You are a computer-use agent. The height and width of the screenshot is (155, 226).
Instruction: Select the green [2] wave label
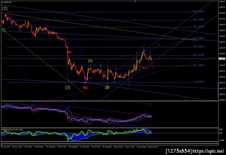[x=5, y=9]
